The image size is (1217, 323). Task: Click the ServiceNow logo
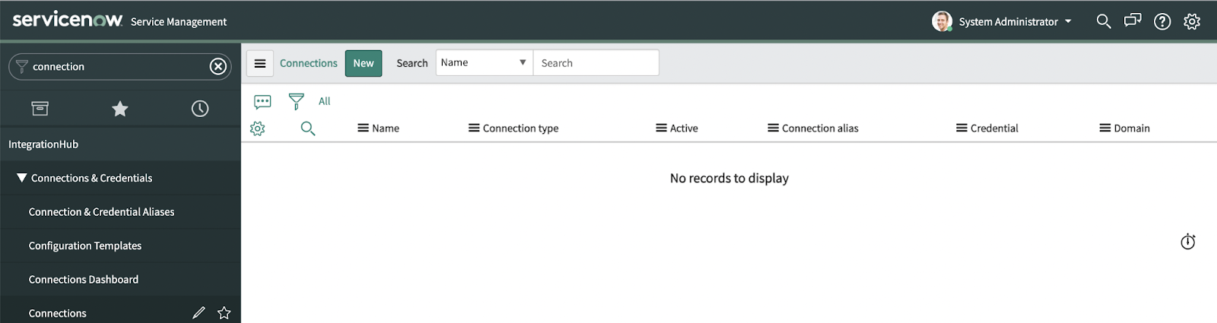(68, 20)
